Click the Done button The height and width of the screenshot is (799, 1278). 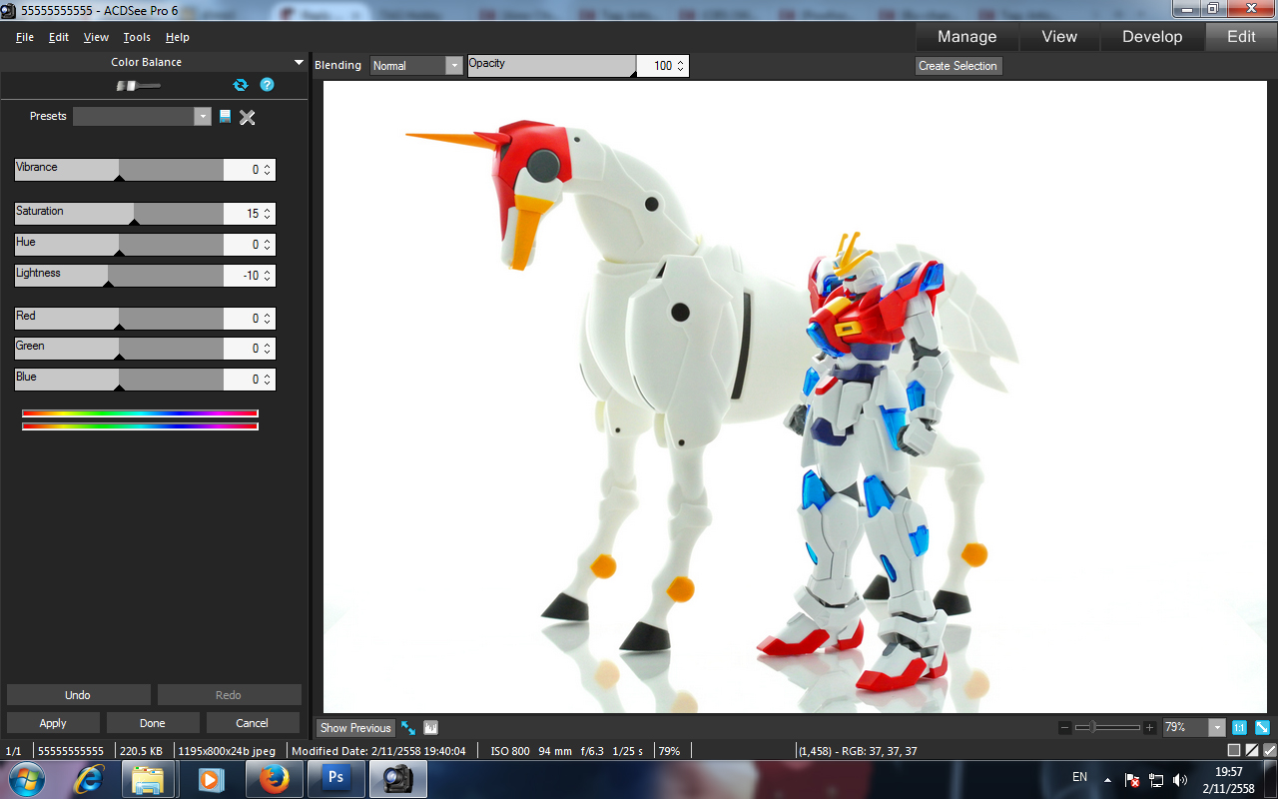pos(153,723)
